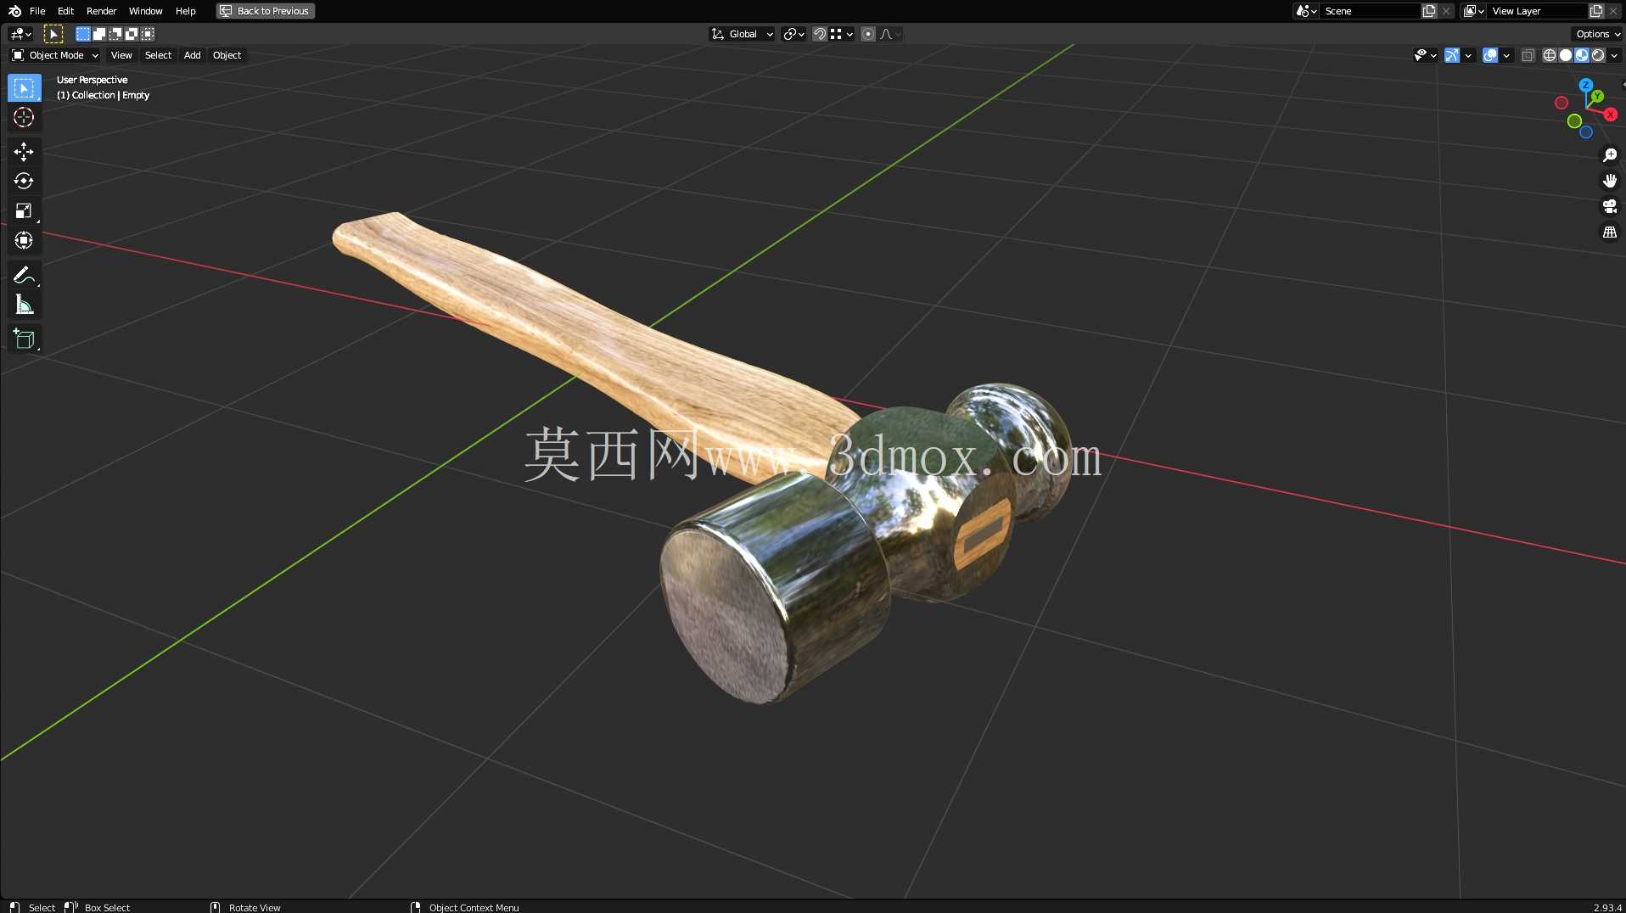
Task: Click the Y axis on navigation gizmo
Action: click(x=1597, y=97)
